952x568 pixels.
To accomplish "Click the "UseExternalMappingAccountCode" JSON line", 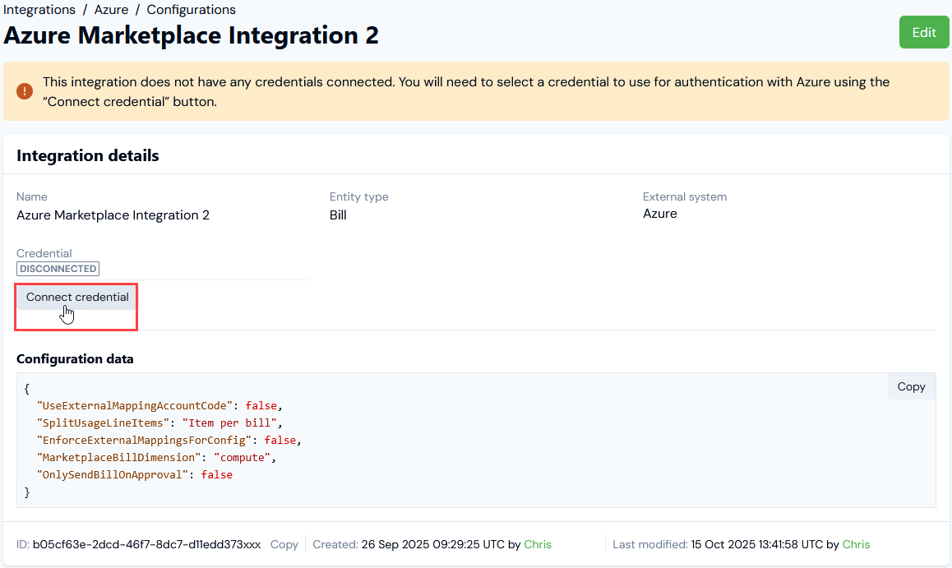I will click(159, 405).
